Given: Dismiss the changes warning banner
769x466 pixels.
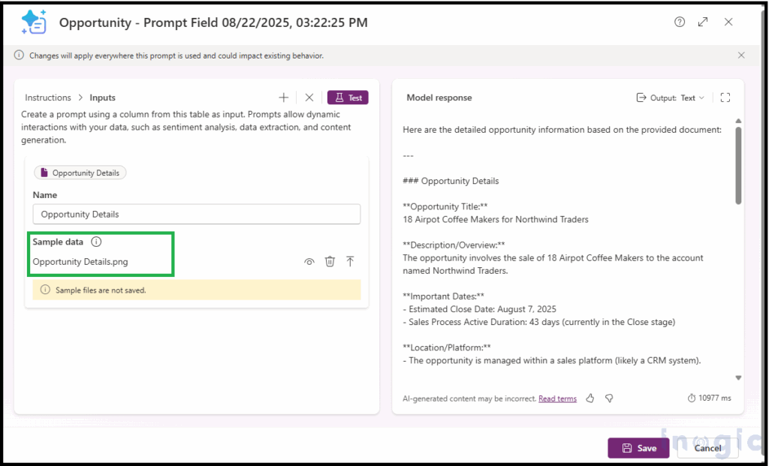Looking at the screenshot, I should point(741,55).
